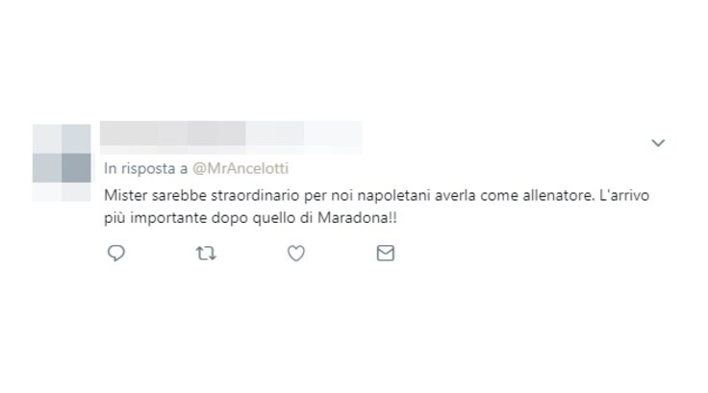Image resolution: width=708 pixels, height=393 pixels.
Task: Send tweet via the envelope message icon
Action: pos(386,253)
